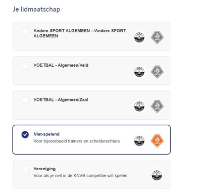Select the VOETBAL Algemeen/Zaal radio button

click(x=25, y=101)
